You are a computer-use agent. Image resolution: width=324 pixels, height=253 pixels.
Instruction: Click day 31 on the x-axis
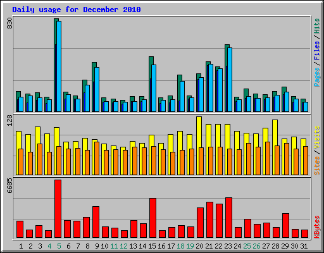(x=304, y=246)
